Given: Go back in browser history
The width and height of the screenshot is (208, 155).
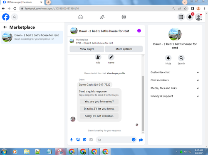Looking at the screenshot, I should (x=3, y=9).
